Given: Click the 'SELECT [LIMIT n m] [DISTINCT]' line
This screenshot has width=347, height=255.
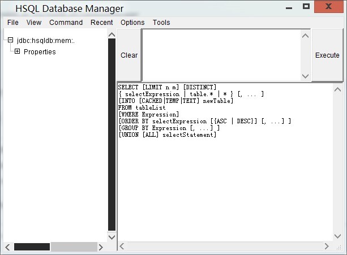Looking at the screenshot, I should pos(167,87).
